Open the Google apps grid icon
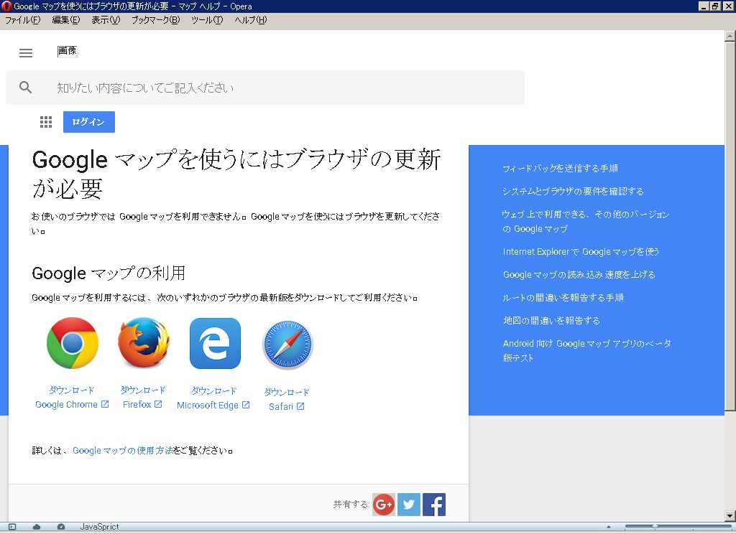736x534 pixels. coord(46,122)
